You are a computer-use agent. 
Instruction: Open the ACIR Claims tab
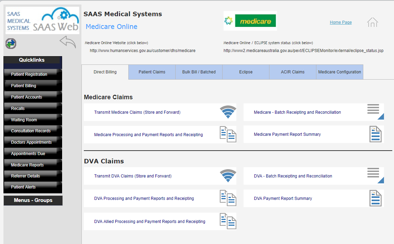(293, 72)
